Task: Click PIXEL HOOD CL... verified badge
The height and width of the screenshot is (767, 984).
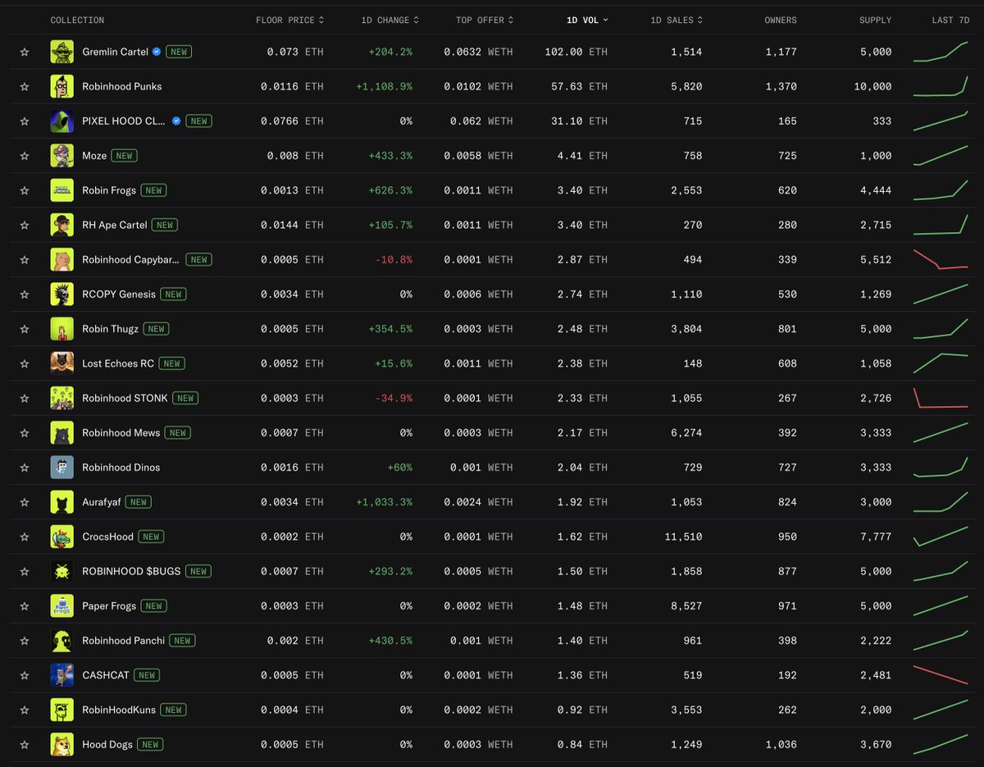Action: pos(176,121)
